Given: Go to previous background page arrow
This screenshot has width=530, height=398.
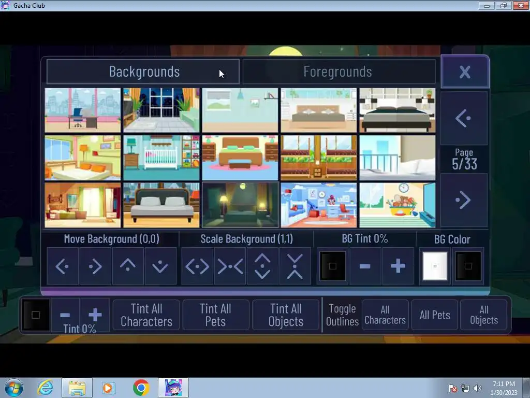Looking at the screenshot, I should [x=464, y=118].
